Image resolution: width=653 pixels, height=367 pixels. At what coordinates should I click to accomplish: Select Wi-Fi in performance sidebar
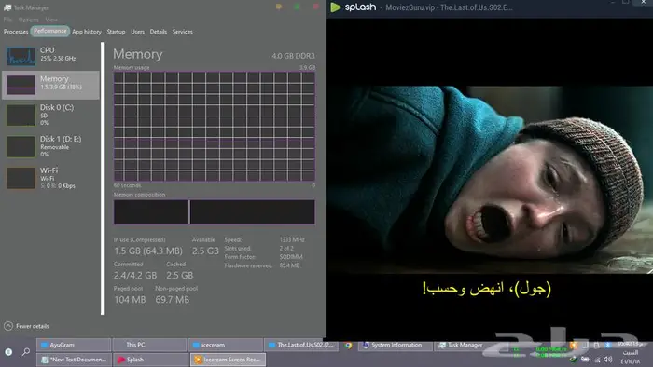pos(50,178)
